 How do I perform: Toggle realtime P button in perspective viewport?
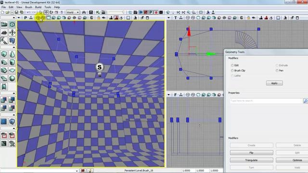tap(26, 18)
